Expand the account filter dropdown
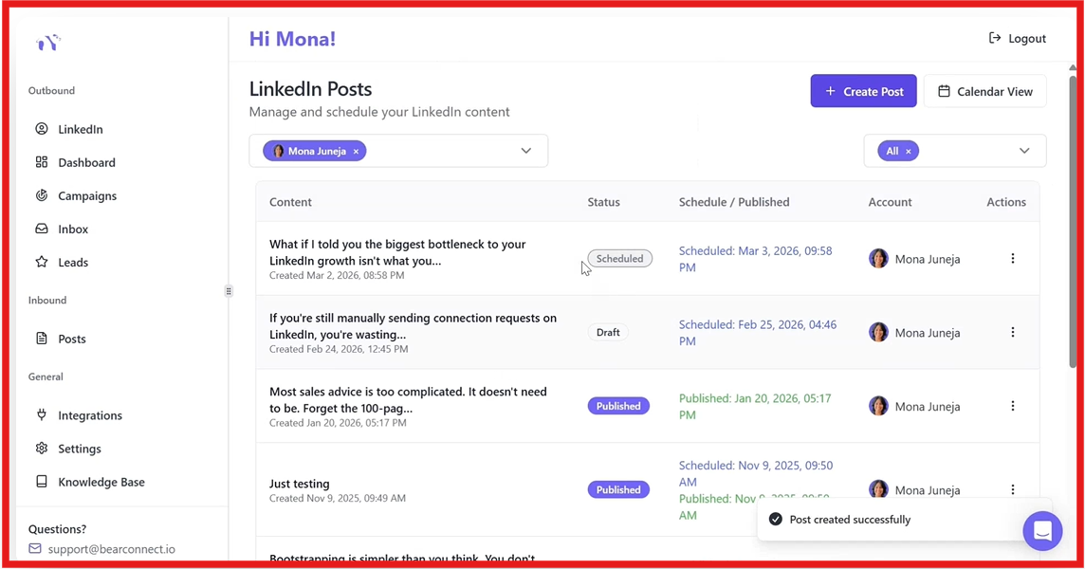Image resolution: width=1085 pixels, height=569 pixels. pyautogui.click(x=525, y=150)
